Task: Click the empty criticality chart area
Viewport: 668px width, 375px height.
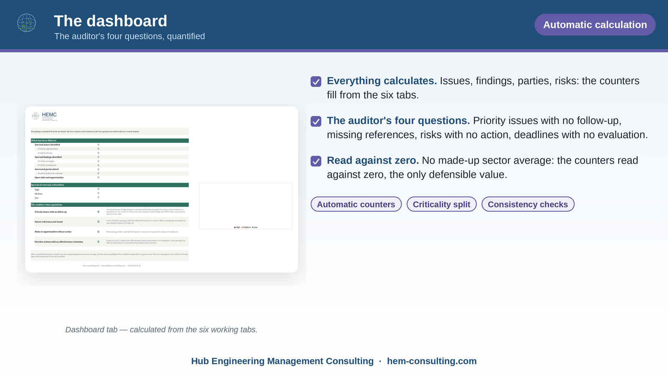Action: [245, 204]
